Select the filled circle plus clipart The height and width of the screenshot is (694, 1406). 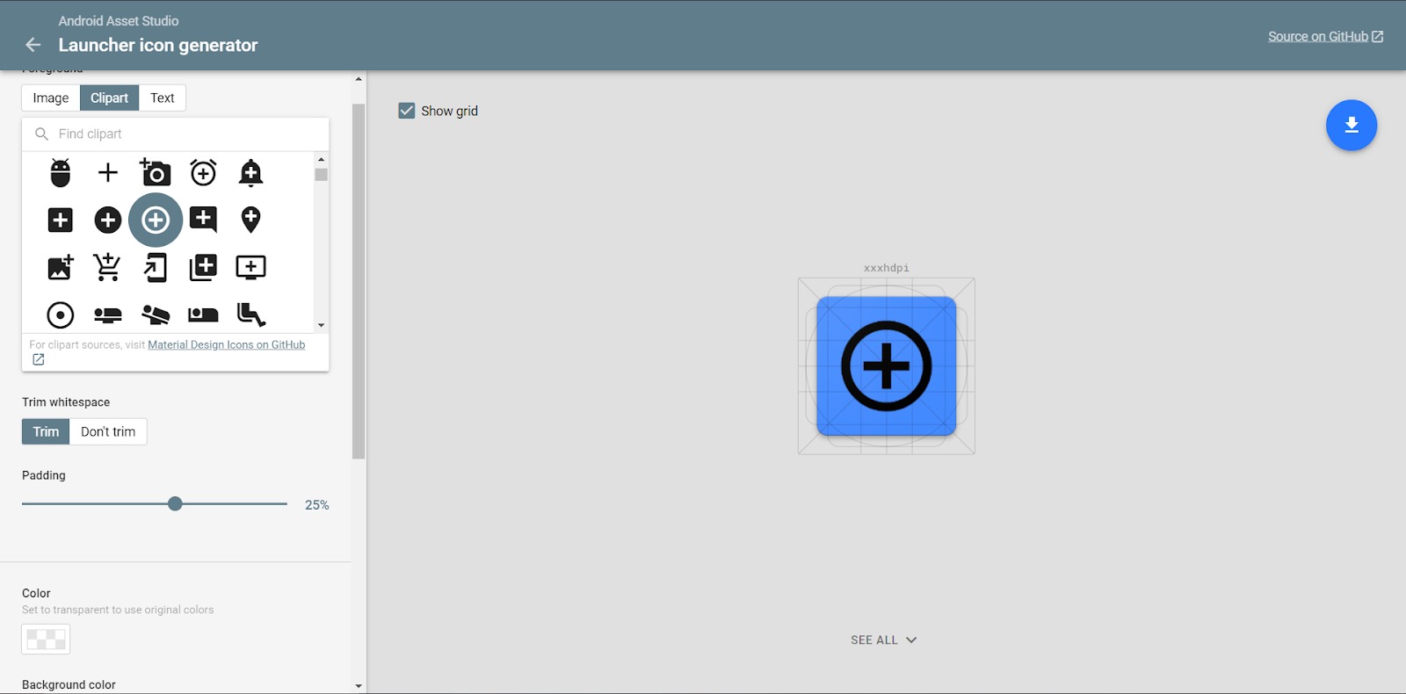point(108,220)
